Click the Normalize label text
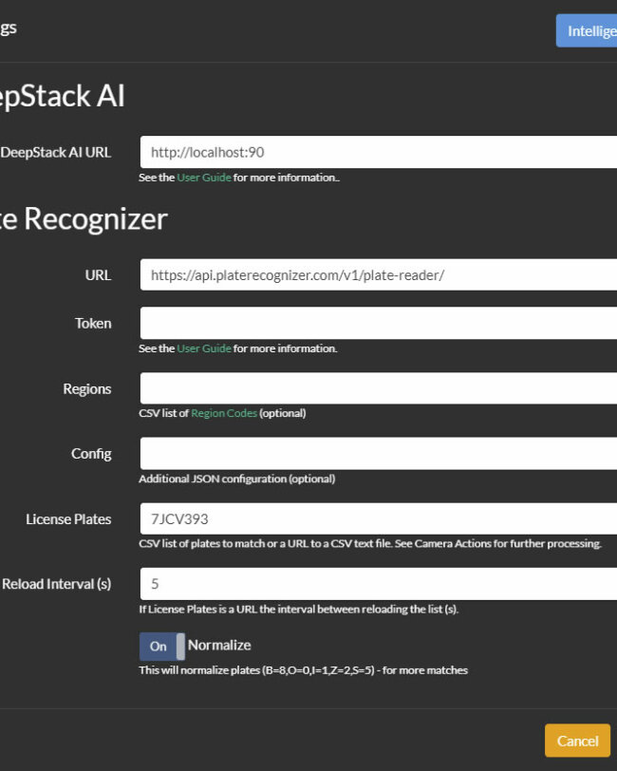 point(219,645)
